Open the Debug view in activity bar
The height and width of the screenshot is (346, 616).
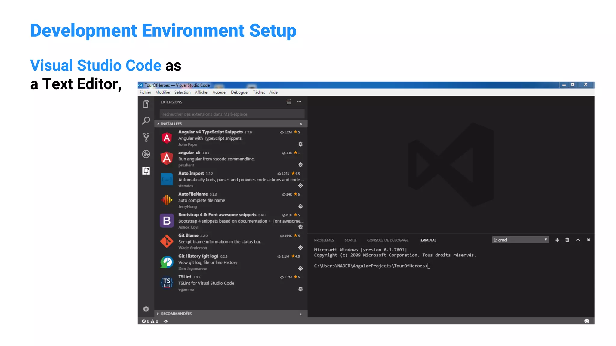click(146, 154)
